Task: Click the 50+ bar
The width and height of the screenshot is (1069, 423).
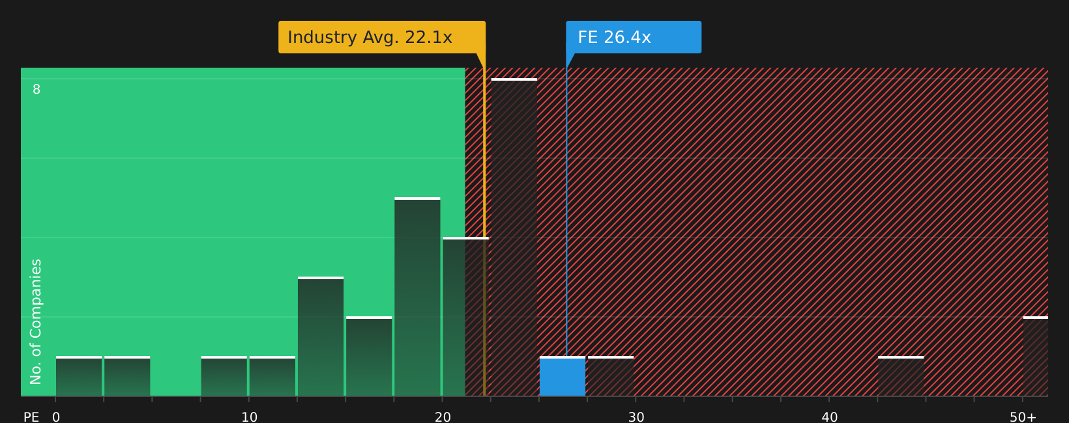Action: pyautogui.click(x=1036, y=356)
